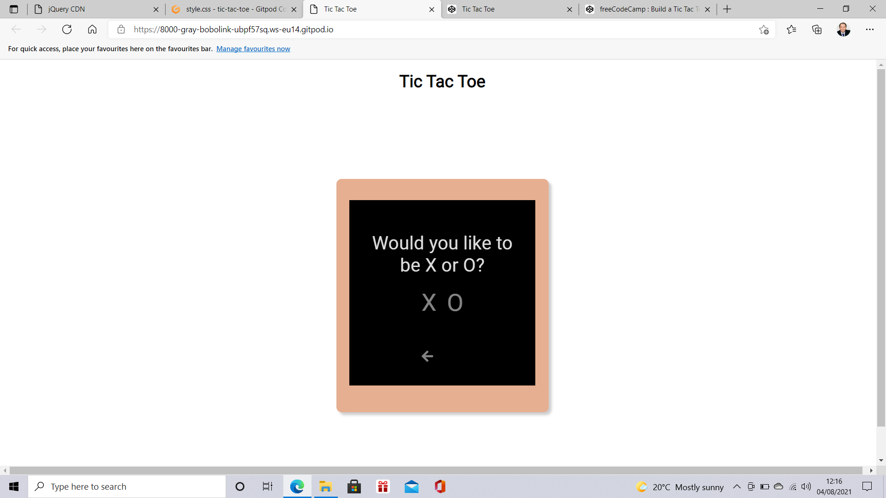Select the jQuery CDN tab

pos(94,9)
